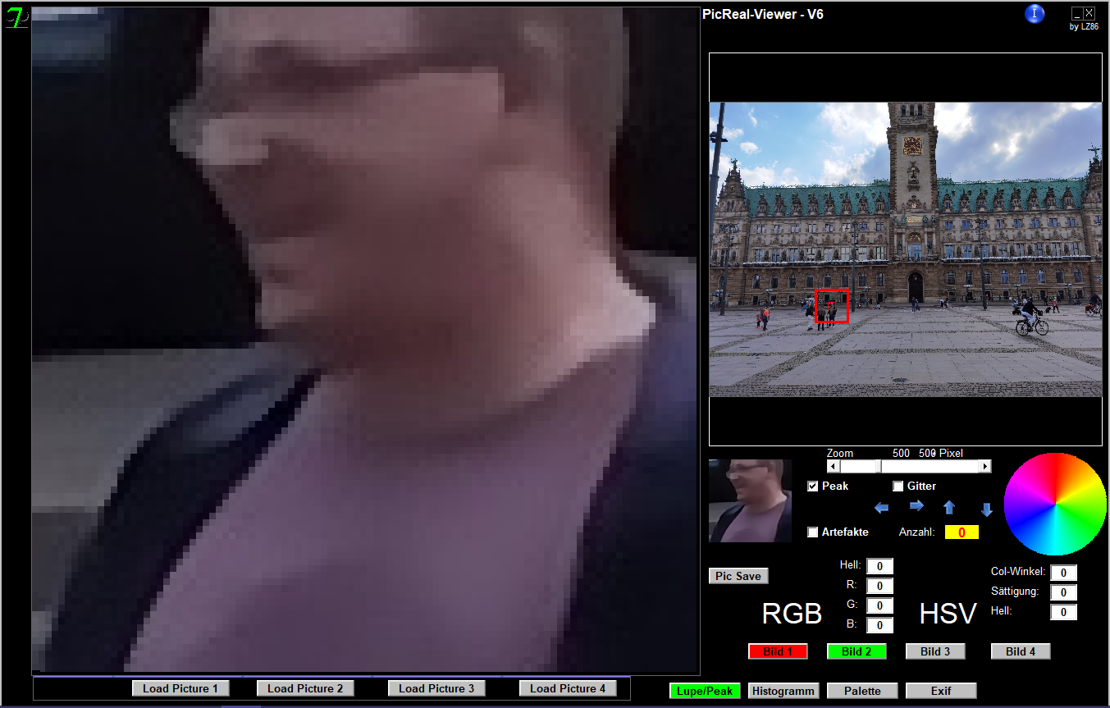The image size is (1110, 708).
Task: Click the yellow Anzahl count field
Action: [962, 532]
